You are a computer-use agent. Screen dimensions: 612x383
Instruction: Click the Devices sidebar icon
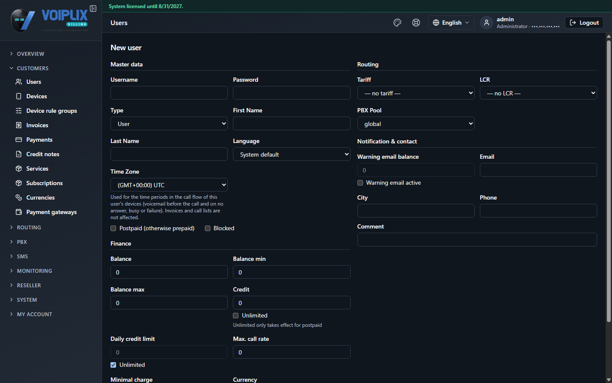click(19, 96)
